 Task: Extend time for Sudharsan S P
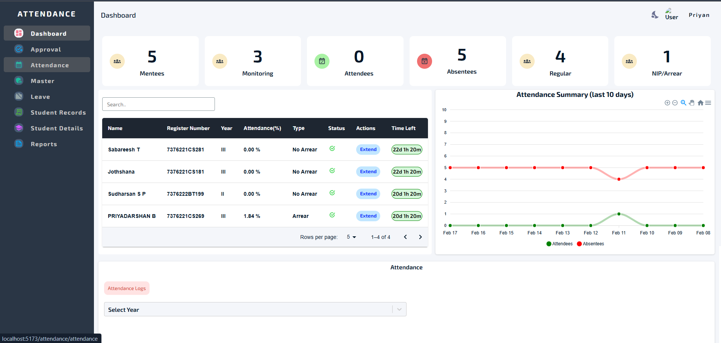tap(368, 194)
